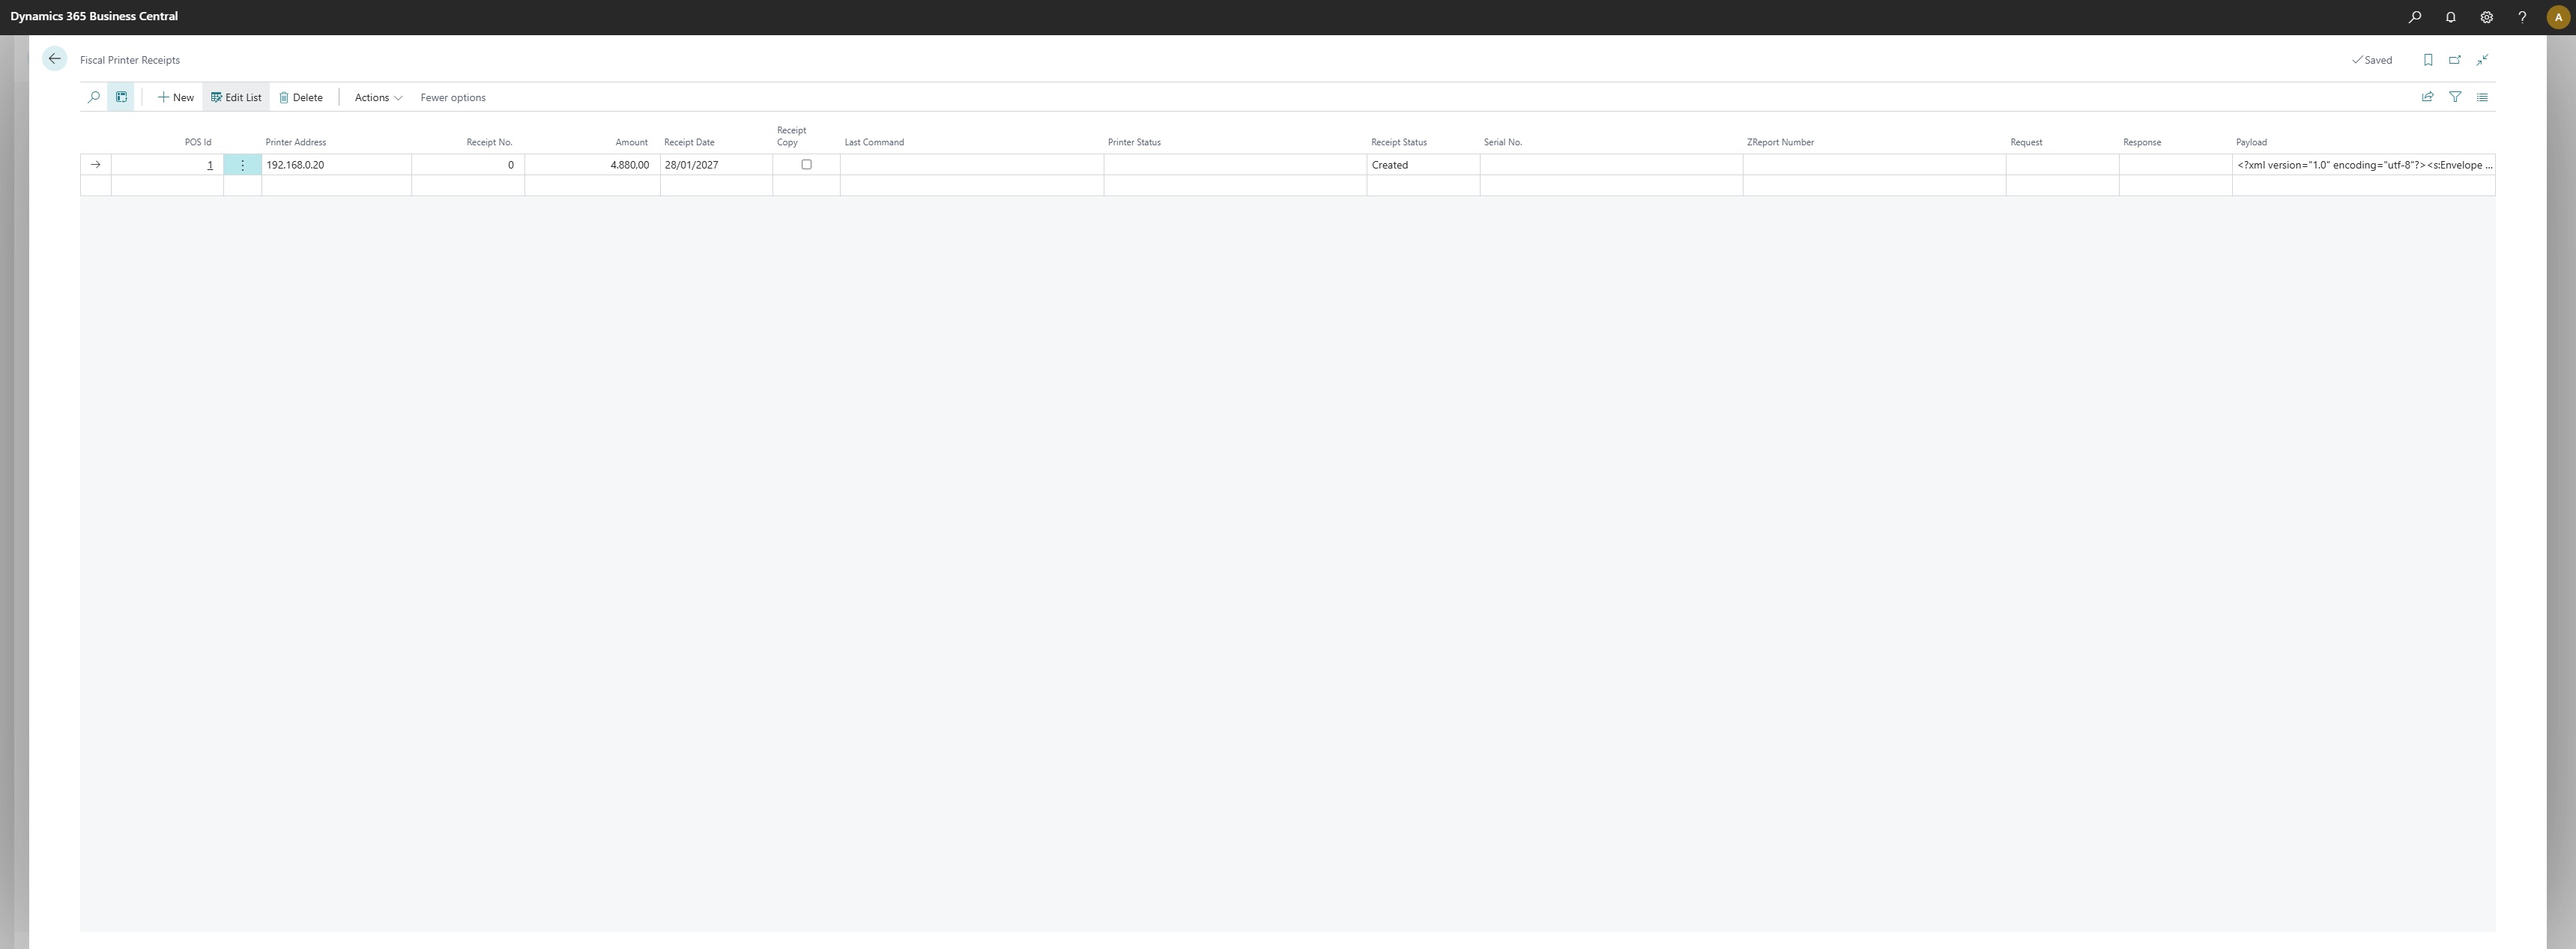2576x949 pixels.
Task: Click the Delete button
Action: coord(301,98)
